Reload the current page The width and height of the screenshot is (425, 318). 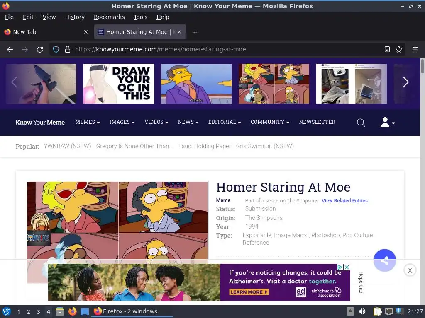point(40,50)
